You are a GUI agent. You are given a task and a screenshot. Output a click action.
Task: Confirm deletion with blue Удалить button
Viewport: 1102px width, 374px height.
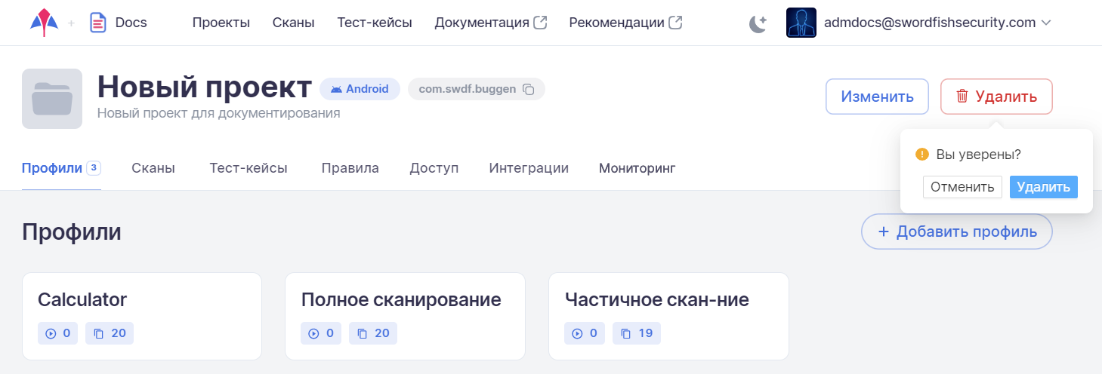pos(1043,187)
